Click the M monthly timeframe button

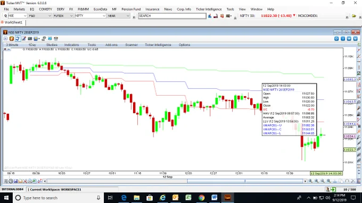coord(355,38)
